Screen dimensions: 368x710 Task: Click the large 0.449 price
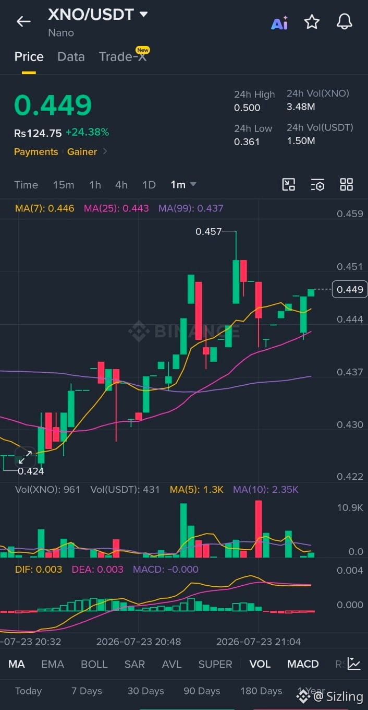(53, 105)
